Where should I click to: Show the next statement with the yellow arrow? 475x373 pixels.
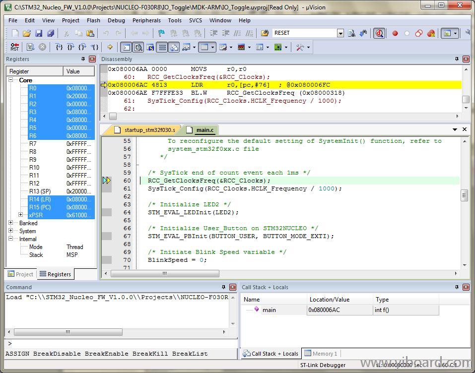(x=110, y=47)
